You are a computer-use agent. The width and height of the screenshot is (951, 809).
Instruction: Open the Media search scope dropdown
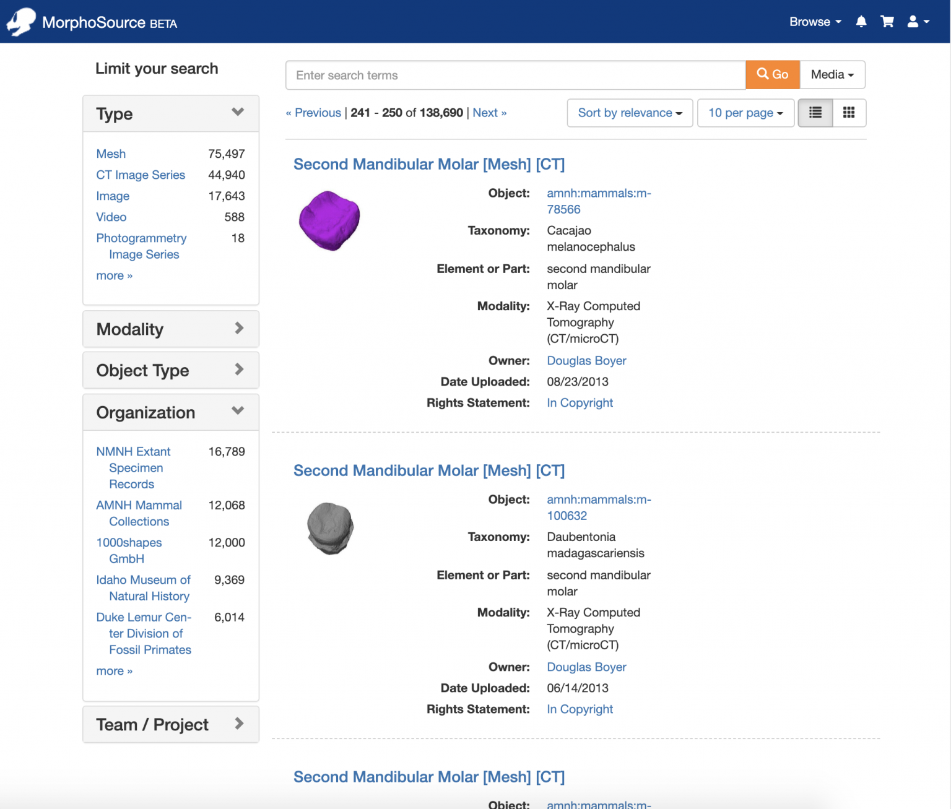coord(832,74)
